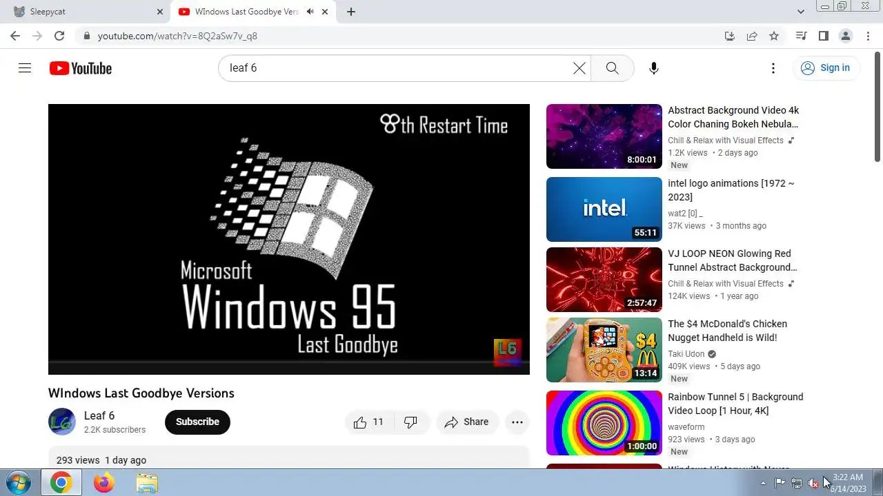The height and width of the screenshot is (496, 883).
Task: Bookmark this page with the star
Action: [x=774, y=36]
